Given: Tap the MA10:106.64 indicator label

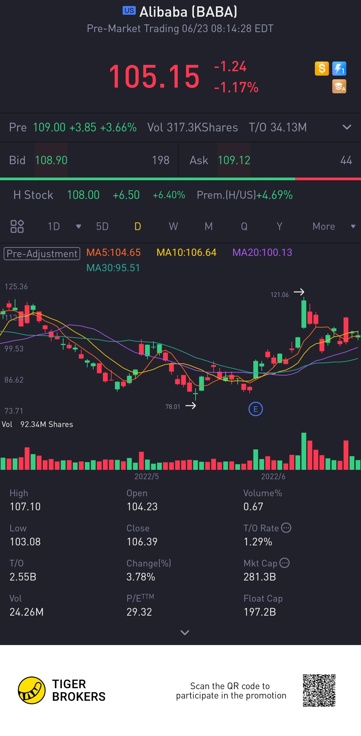Looking at the screenshot, I should click(x=187, y=252).
